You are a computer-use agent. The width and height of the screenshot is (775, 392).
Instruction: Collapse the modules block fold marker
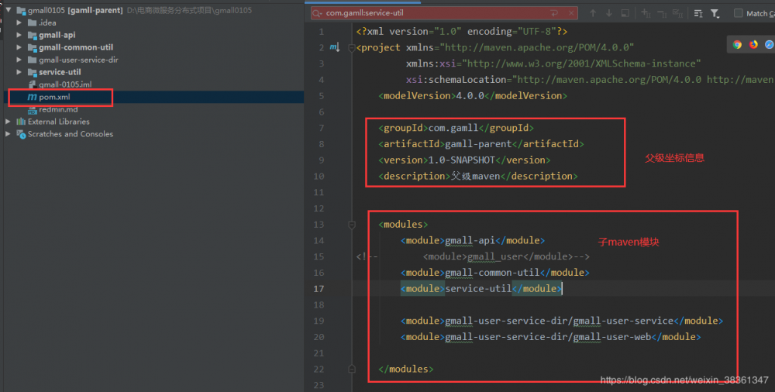(x=353, y=225)
